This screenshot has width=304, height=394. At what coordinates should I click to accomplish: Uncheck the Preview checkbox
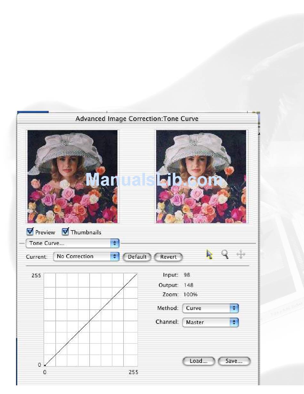(x=30, y=231)
